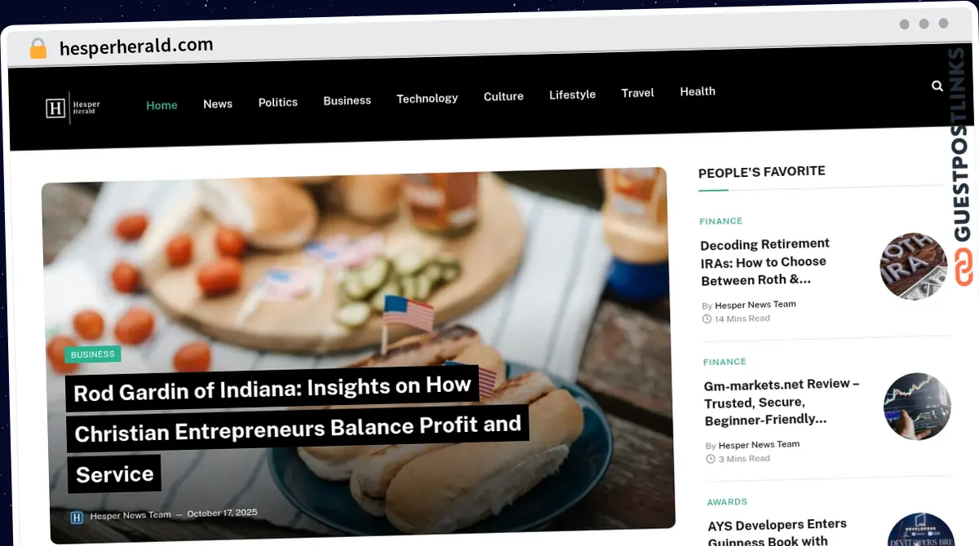This screenshot has width=979, height=546.
Task: Open the AYS Developers article thumbnail
Action: pyautogui.click(x=920, y=530)
